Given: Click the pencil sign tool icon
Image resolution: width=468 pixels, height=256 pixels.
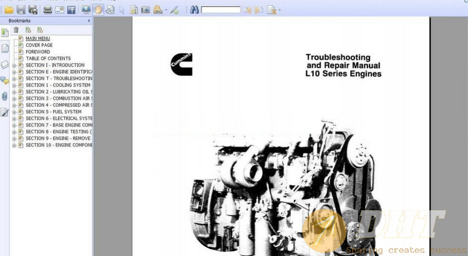Looking at the screenshot, I should tap(175, 10).
